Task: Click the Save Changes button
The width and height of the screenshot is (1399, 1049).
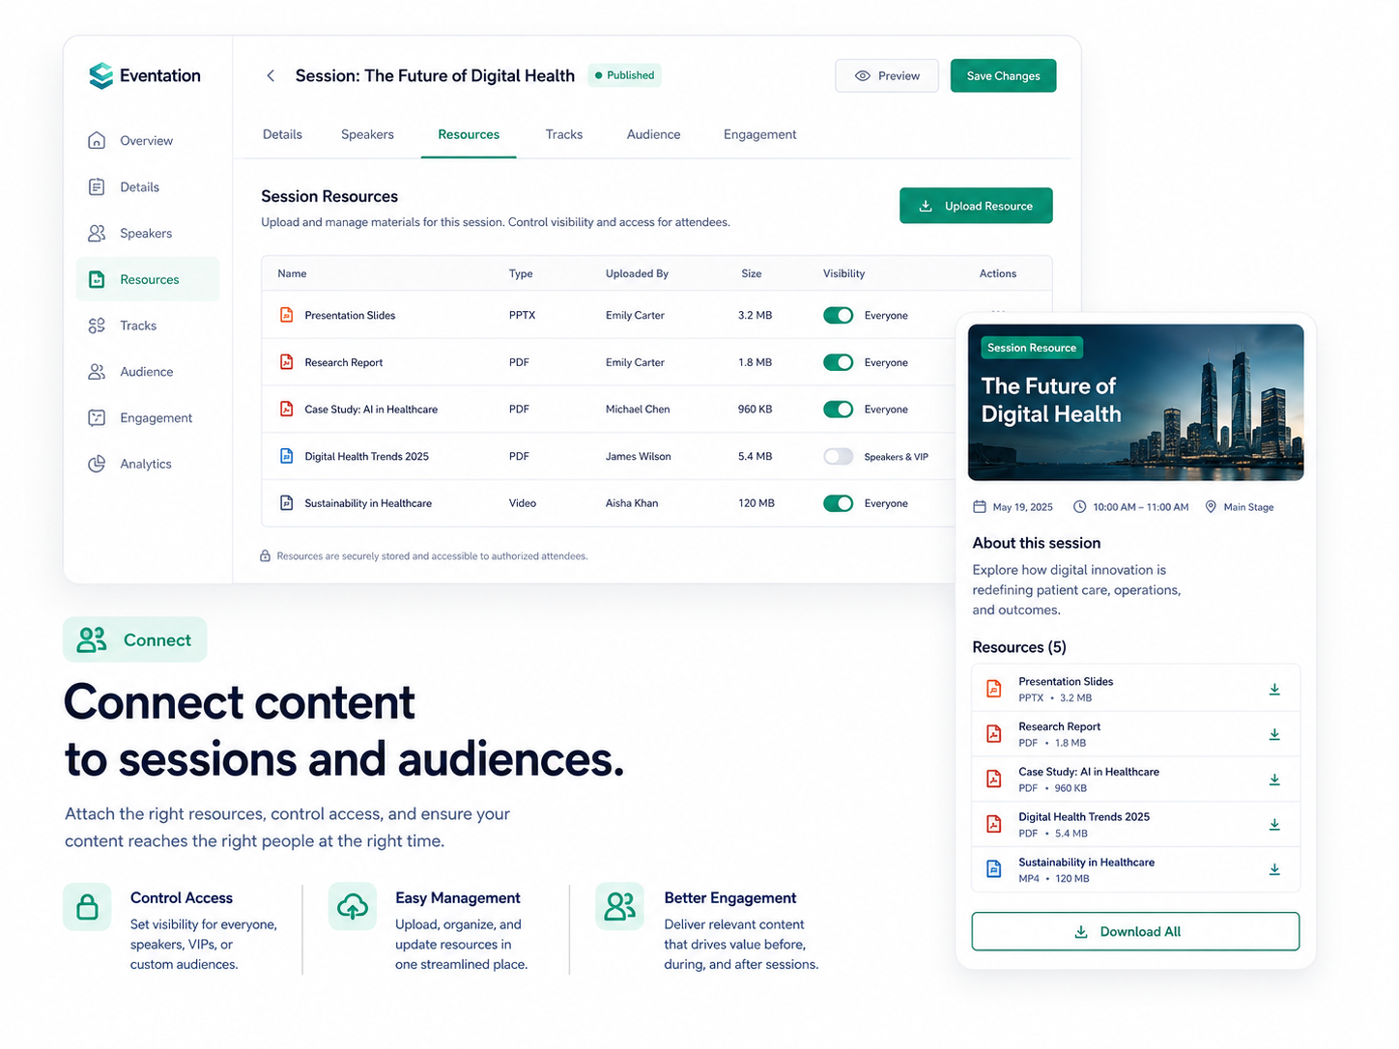Action: click(x=1003, y=75)
